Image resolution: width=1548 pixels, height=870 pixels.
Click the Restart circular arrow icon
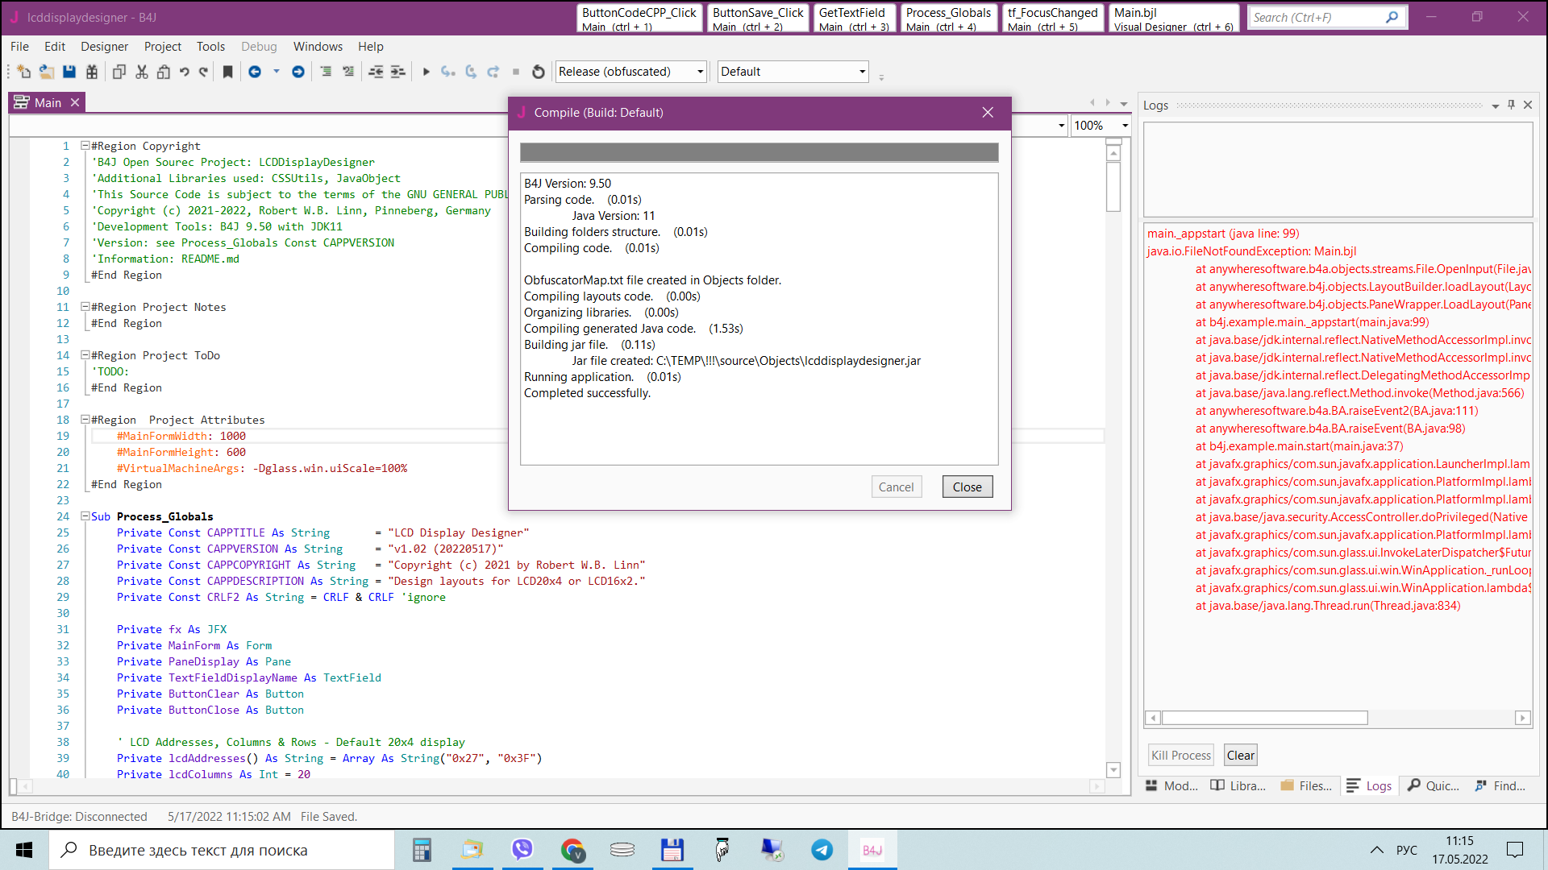tap(539, 72)
